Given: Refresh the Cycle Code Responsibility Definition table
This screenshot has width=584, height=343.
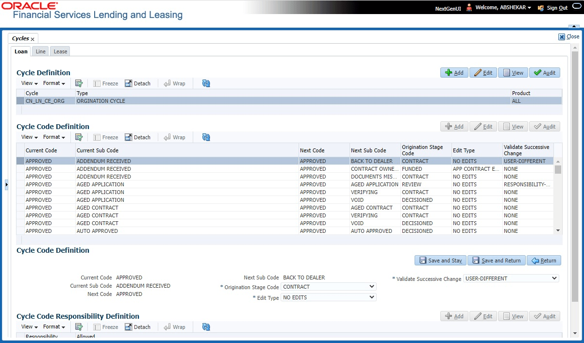Looking at the screenshot, I should coord(206,327).
